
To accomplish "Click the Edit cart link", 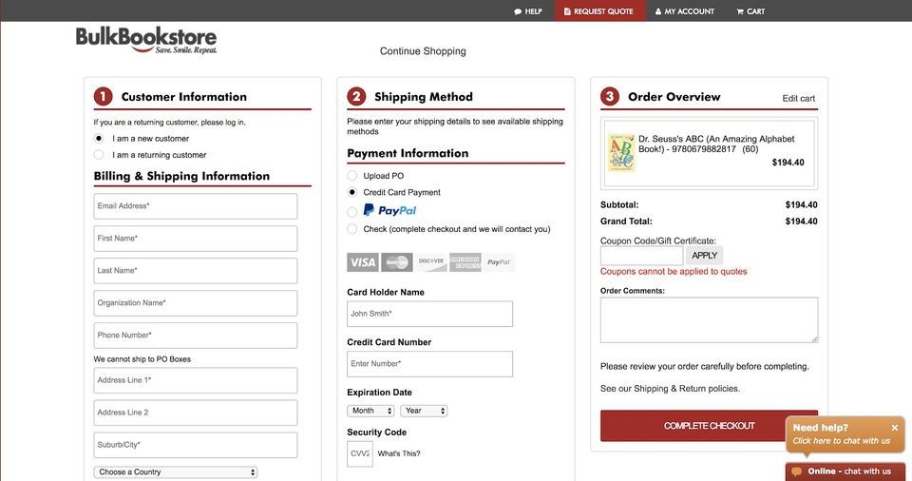I will [798, 98].
